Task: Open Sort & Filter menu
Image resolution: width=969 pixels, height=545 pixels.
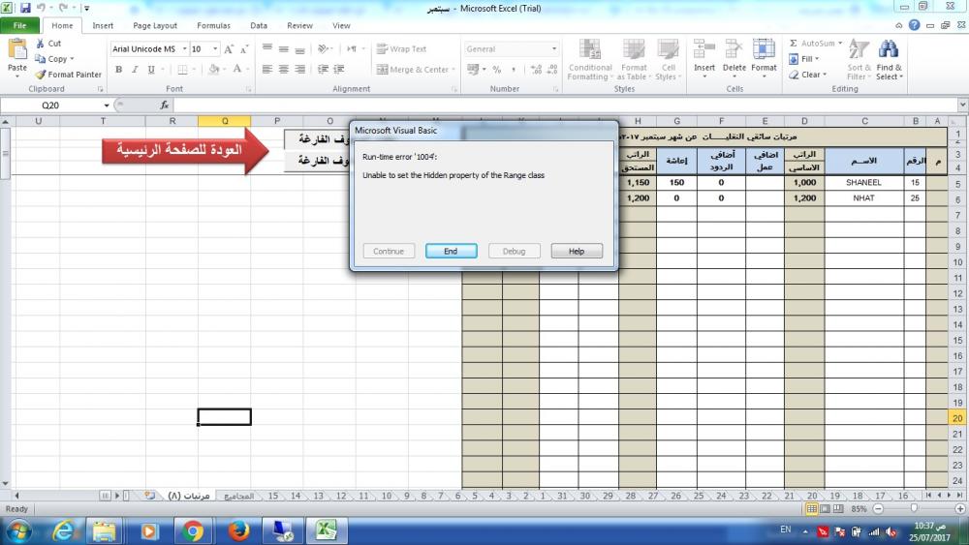Action: pyautogui.click(x=859, y=59)
